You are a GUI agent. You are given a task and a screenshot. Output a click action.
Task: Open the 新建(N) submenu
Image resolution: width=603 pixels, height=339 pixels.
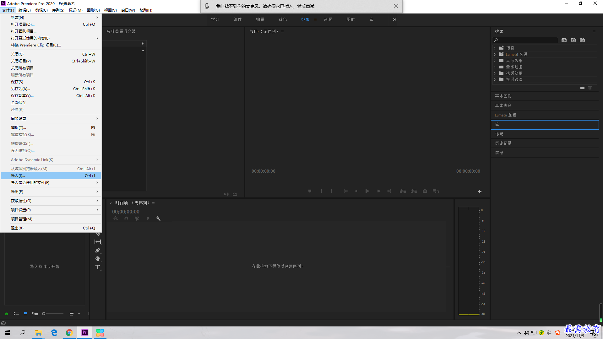pos(51,18)
